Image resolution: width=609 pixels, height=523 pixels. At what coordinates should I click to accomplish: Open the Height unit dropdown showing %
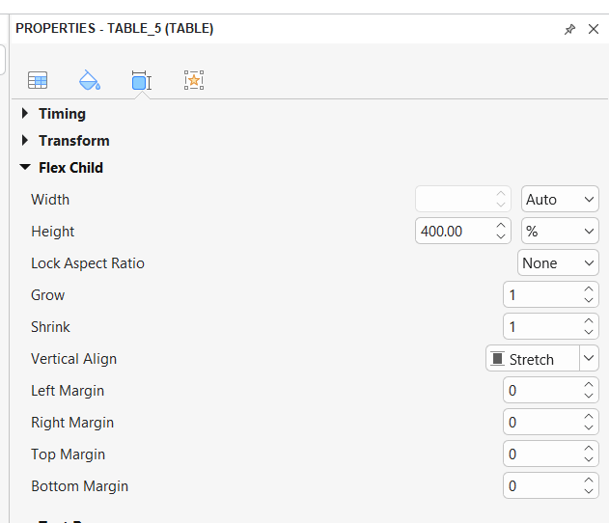560,232
